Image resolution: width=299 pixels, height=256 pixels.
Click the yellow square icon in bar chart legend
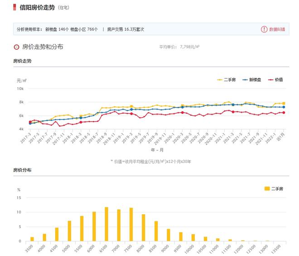[267, 188]
